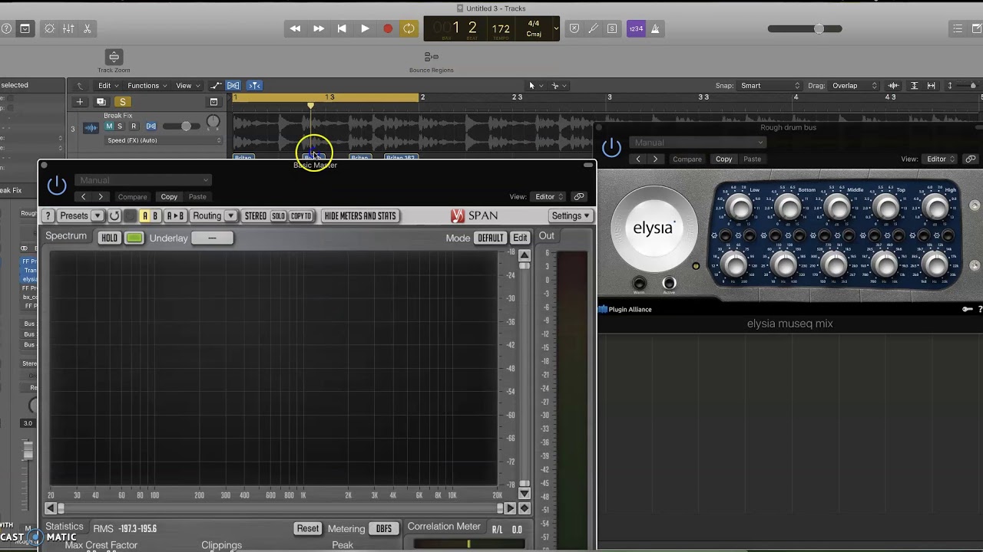The image size is (983, 552).
Task: Click the Reset button in SPAN Statistics
Action: click(x=308, y=528)
